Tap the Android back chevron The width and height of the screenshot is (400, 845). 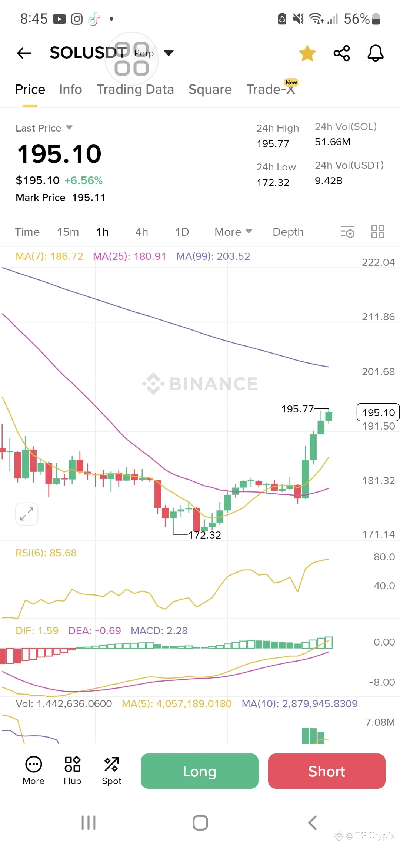pyautogui.click(x=313, y=823)
